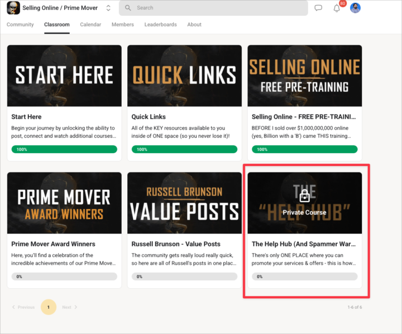Click the lock icon on Help Hub
The image size is (402, 334).
click(304, 196)
